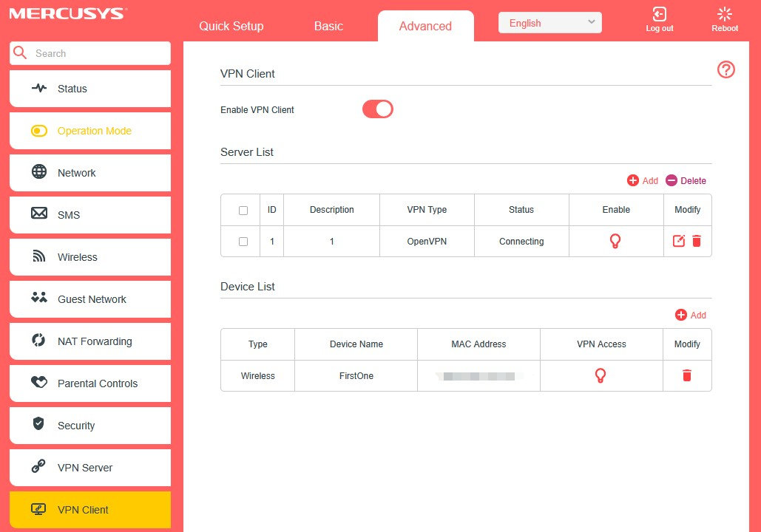Click the Log out icon

pyautogui.click(x=659, y=15)
